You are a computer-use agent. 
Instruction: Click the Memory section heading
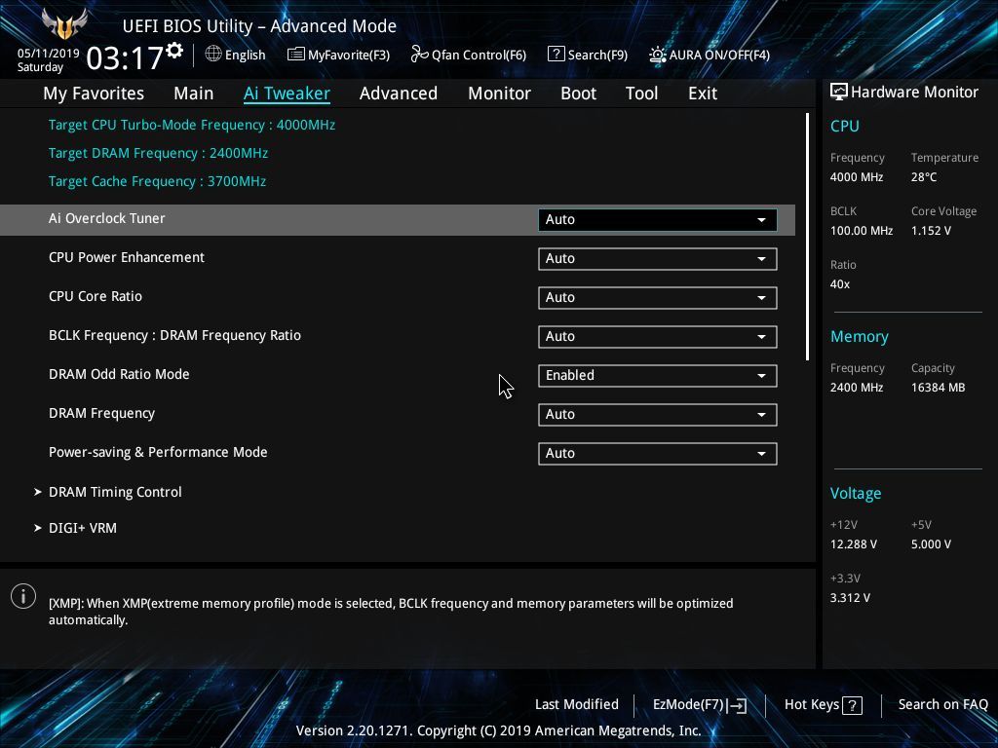[860, 337]
